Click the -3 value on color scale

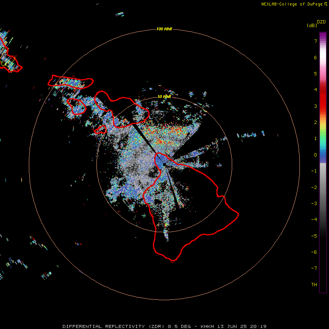pyautogui.click(x=314, y=204)
